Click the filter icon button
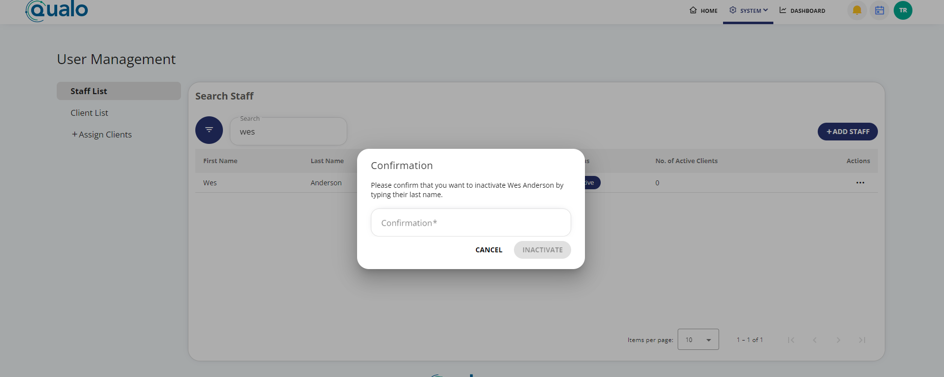Image resolution: width=944 pixels, height=377 pixels. (x=209, y=130)
